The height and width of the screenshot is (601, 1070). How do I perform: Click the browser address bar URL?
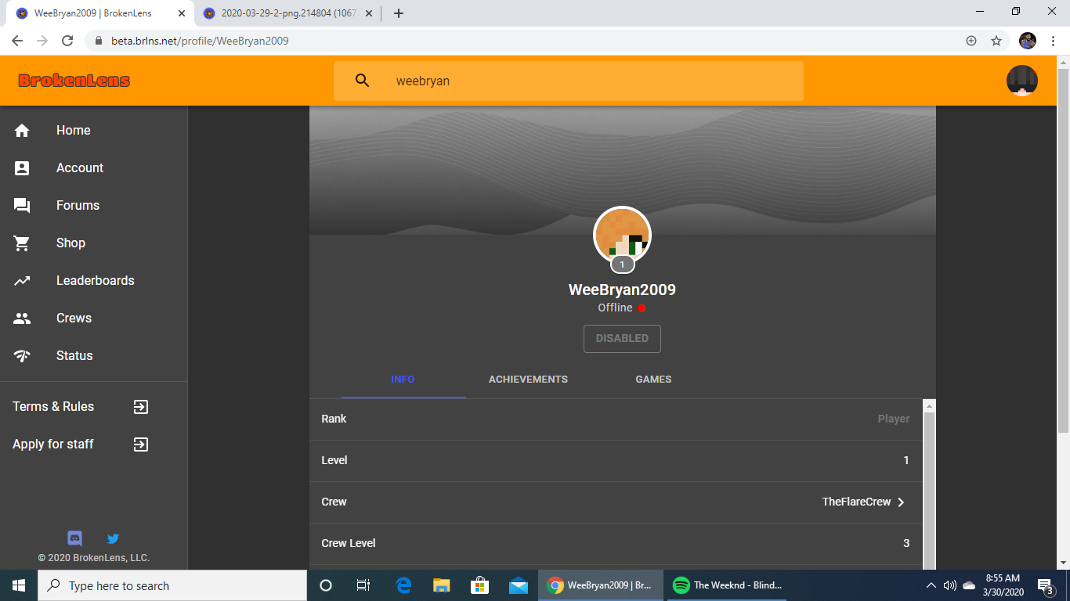(200, 41)
